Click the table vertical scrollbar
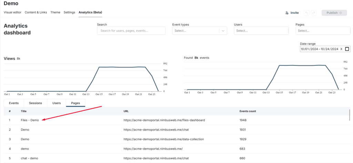353x163 pixels. pyautogui.click(x=350, y=115)
